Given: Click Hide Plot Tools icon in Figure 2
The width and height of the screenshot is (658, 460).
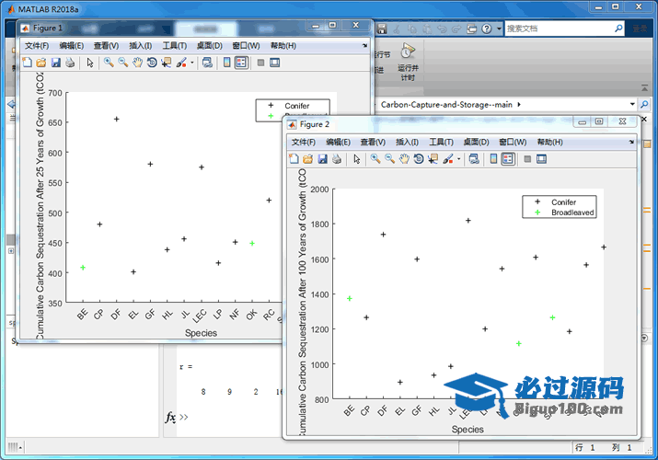Looking at the screenshot, I should (x=527, y=159).
